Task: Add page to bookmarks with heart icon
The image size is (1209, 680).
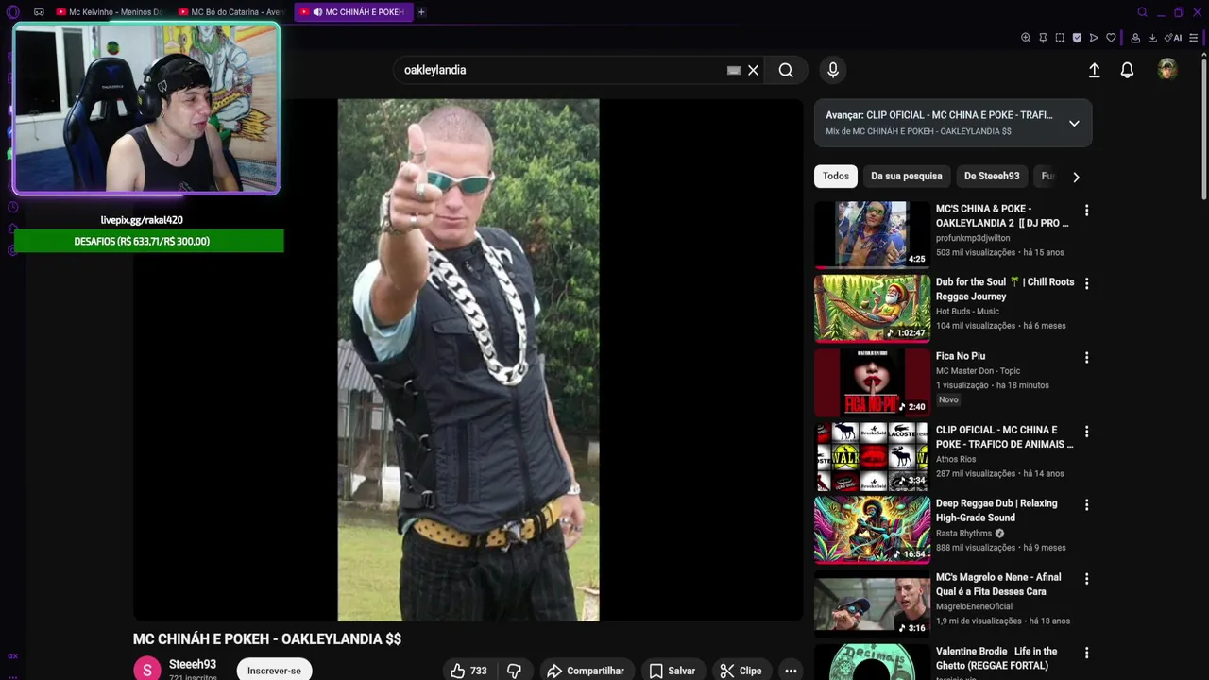Action: coord(1111,38)
